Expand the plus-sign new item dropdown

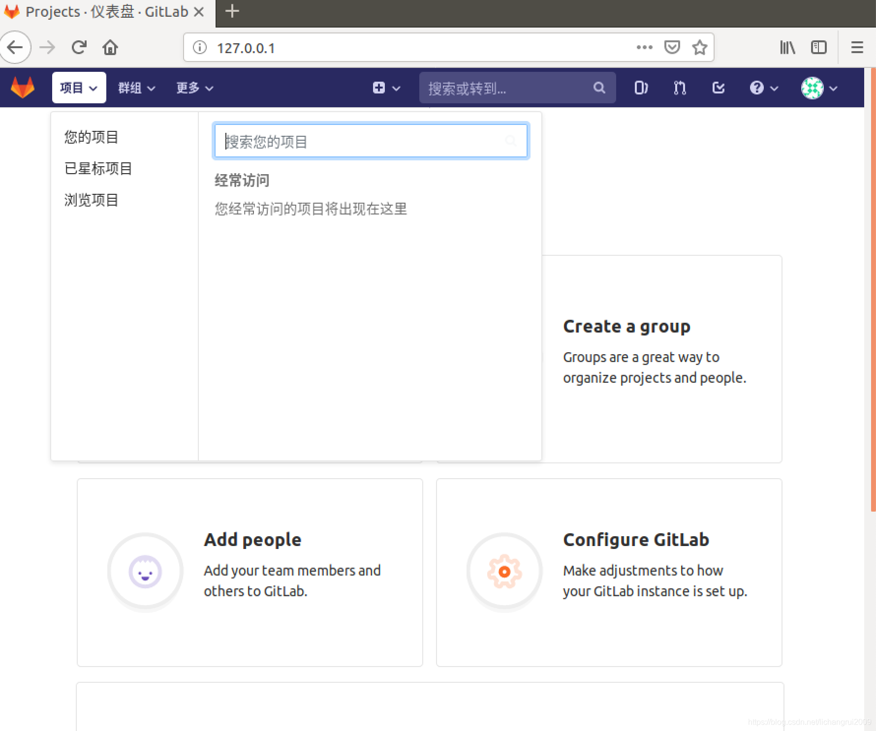click(x=379, y=88)
